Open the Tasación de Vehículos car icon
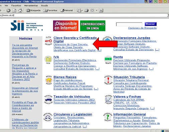169x132 pixels. (48, 99)
